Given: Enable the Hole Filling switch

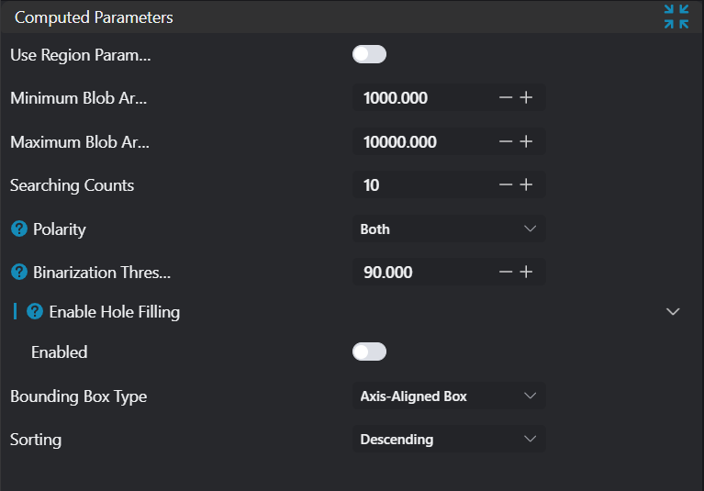Looking at the screenshot, I should pyautogui.click(x=369, y=352).
